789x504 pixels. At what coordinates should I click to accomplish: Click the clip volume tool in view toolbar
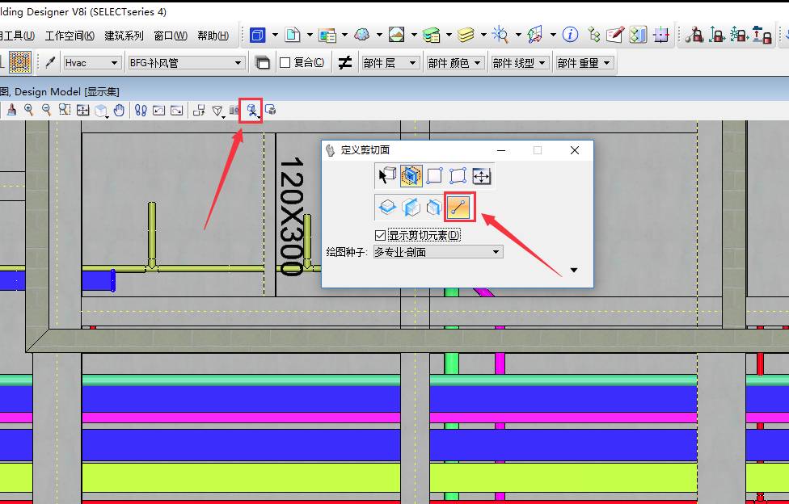(252, 111)
